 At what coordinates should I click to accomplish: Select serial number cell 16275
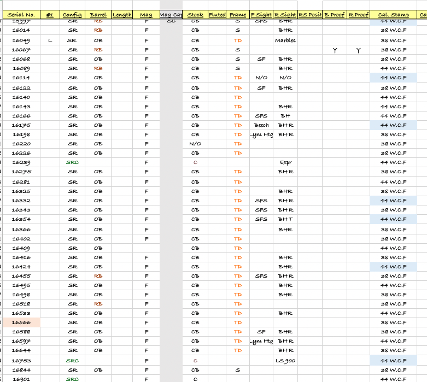tap(21, 172)
